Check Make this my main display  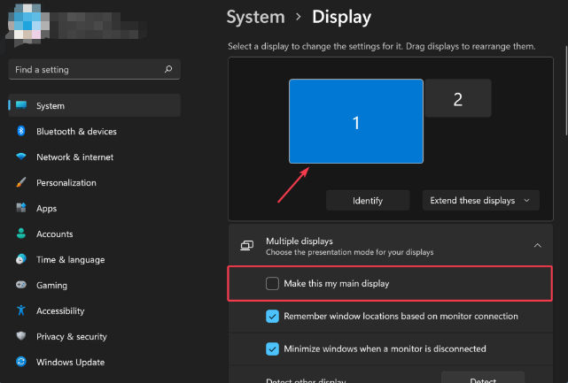272,284
